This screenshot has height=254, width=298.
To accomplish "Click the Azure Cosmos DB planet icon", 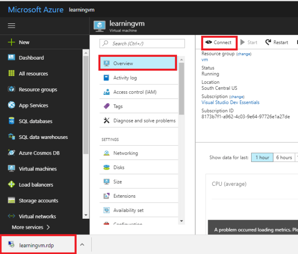I will coord(11,153).
